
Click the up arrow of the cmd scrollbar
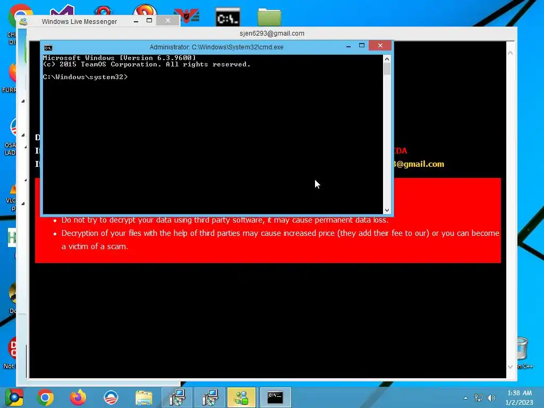(x=387, y=59)
